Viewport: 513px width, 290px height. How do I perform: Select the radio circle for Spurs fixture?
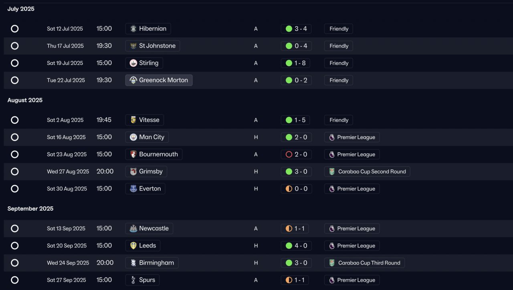15,280
